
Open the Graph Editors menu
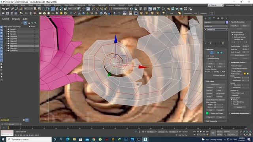pos(69,5)
